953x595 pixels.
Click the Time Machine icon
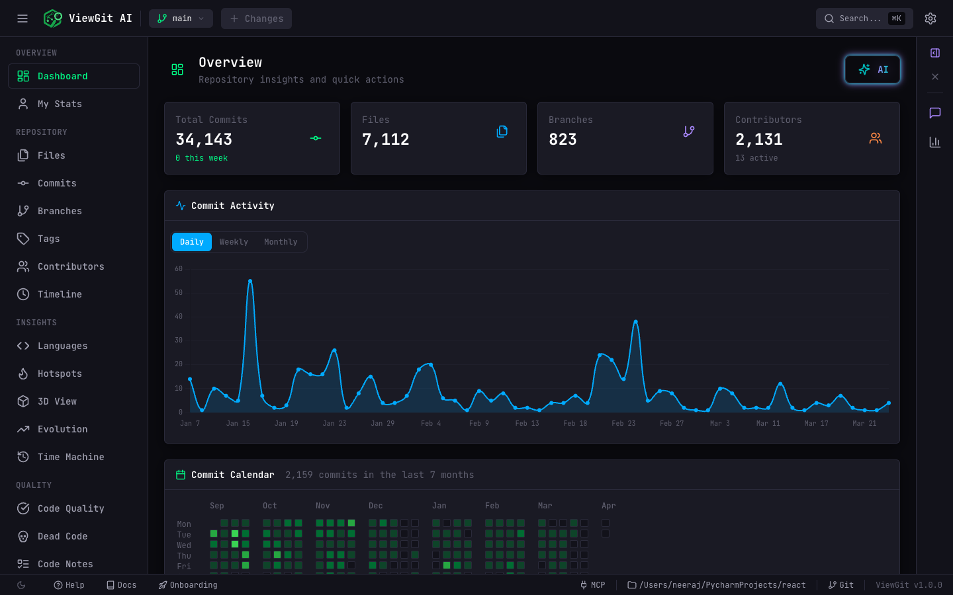click(x=22, y=457)
